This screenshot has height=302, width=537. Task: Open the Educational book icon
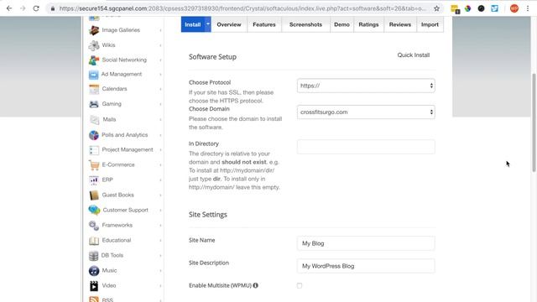tap(94, 241)
